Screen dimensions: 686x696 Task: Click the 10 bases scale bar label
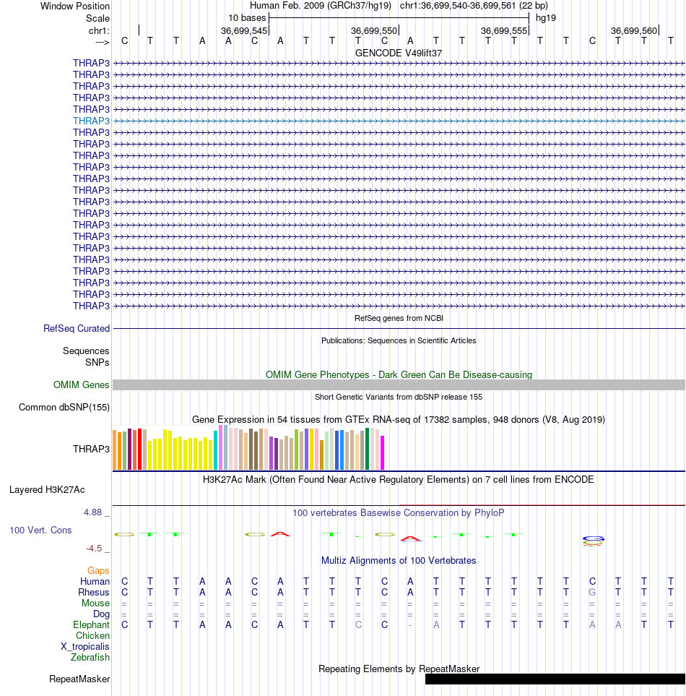coord(247,18)
